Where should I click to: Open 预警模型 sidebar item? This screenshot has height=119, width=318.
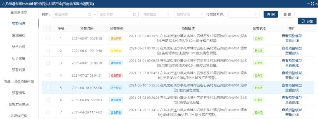[x=19, y=93]
